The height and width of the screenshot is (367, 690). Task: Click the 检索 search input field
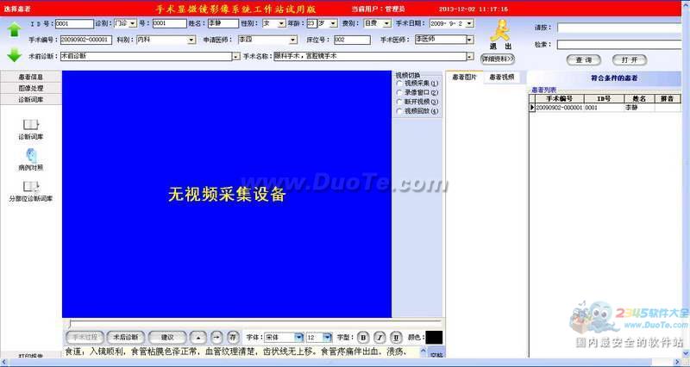point(619,45)
